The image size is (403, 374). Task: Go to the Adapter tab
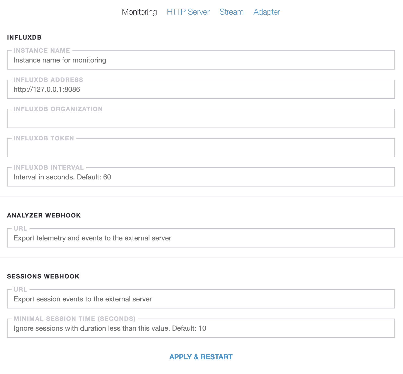(267, 12)
